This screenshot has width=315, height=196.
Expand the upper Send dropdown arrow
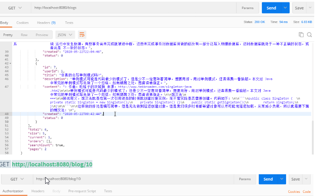coord(285,8)
